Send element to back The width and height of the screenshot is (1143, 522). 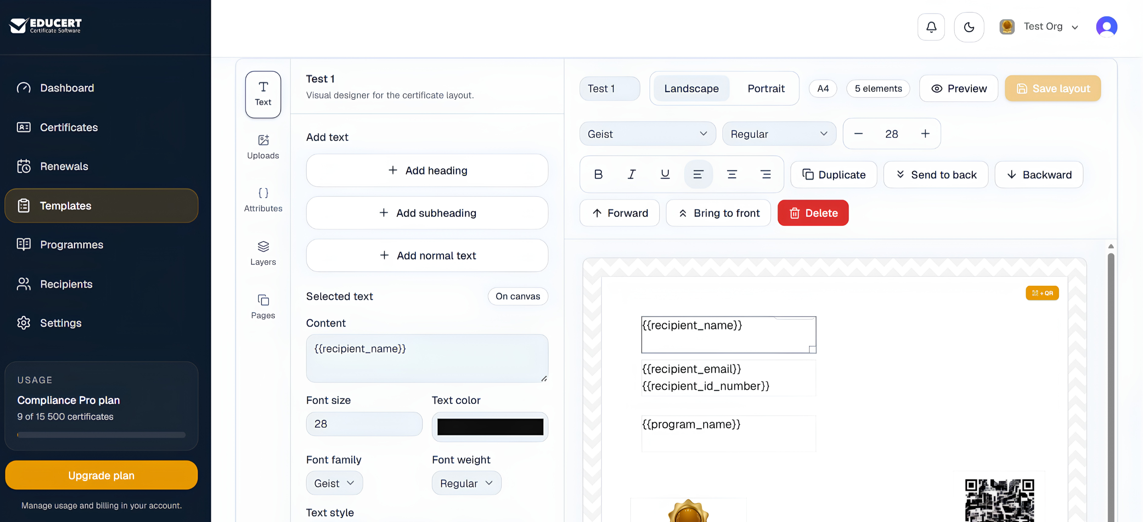click(936, 175)
